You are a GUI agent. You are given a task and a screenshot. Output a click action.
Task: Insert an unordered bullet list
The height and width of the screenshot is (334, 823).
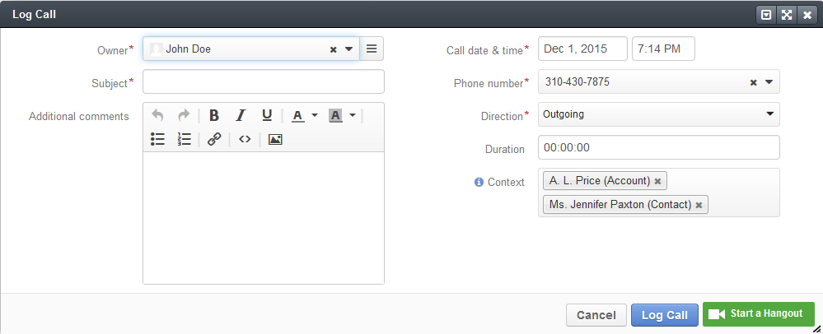pyautogui.click(x=157, y=139)
